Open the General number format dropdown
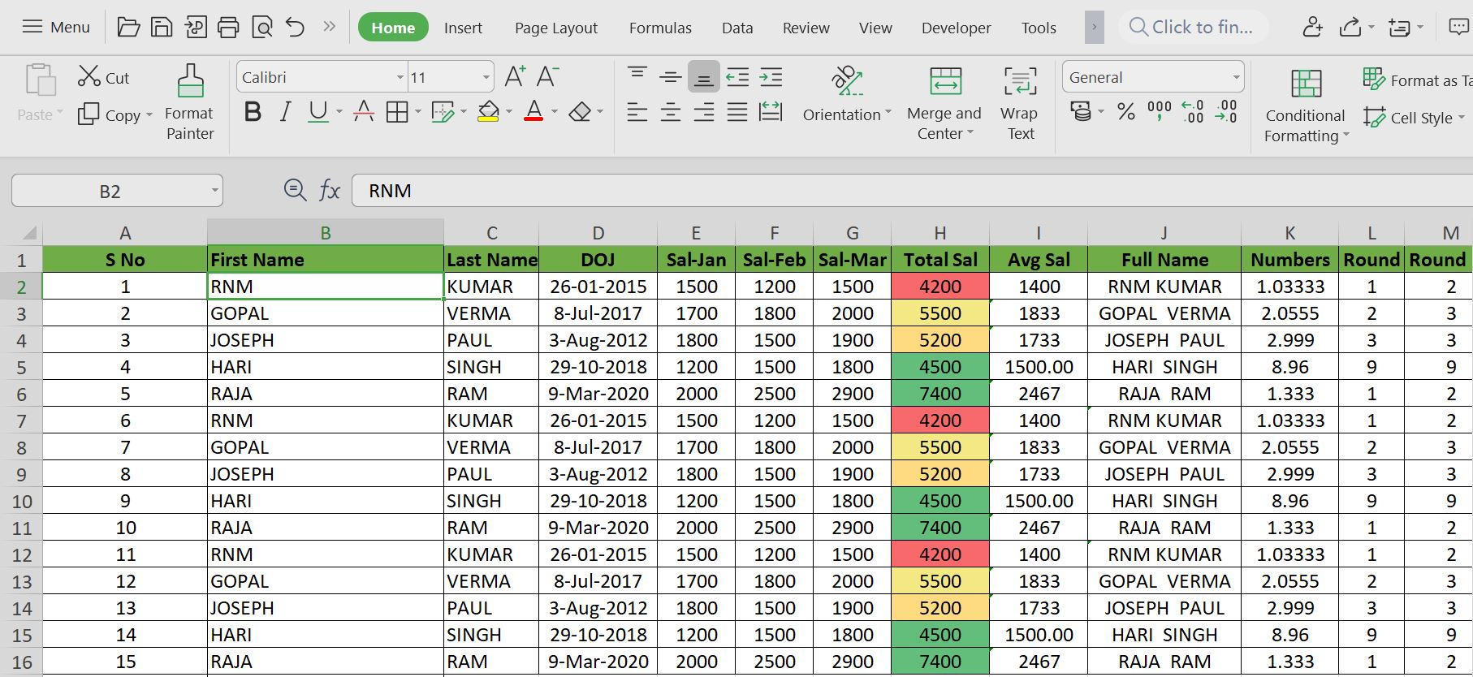The image size is (1473, 677). pyautogui.click(x=1236, y=78)
